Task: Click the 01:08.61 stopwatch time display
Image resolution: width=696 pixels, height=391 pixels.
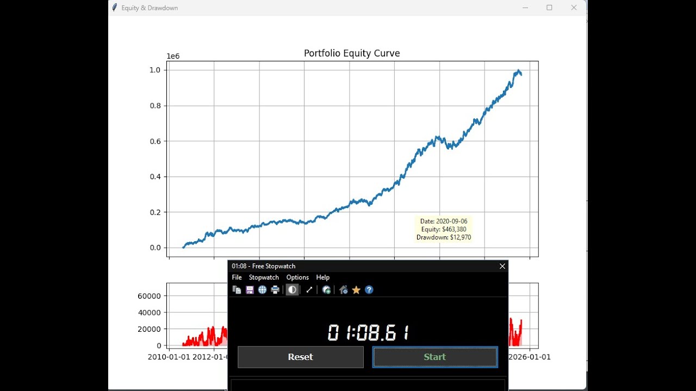Action: [x=368, y=332]
